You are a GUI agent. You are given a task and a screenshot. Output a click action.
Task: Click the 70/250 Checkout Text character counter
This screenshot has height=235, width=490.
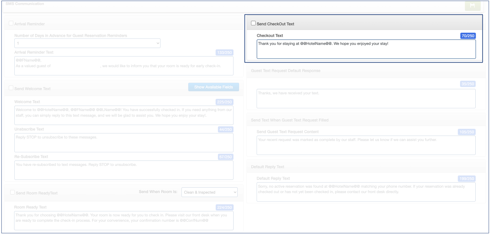tap(468, 36)
